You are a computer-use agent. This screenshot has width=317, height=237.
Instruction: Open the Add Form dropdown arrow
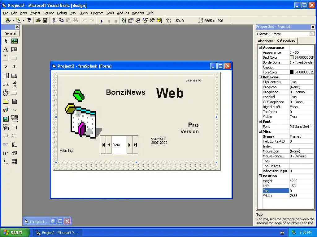24,21
